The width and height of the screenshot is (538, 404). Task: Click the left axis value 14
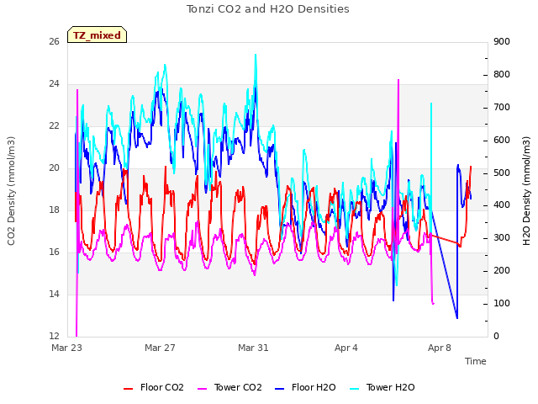tap(54, 294)
